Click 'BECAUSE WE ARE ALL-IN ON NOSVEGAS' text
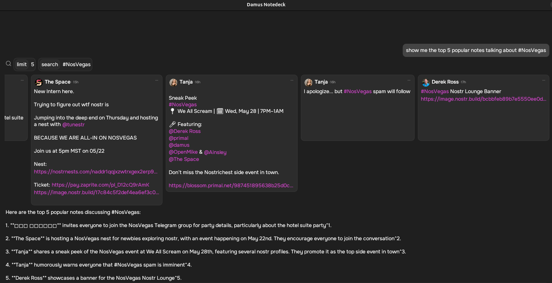Image resolution: width=552 pixels, height=283 pixels. click(85, 138)
